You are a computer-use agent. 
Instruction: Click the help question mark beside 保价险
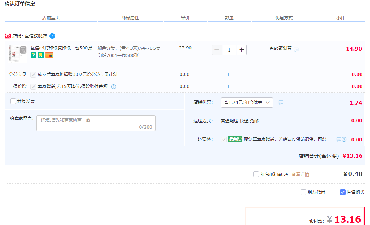(x=113, y=87)
